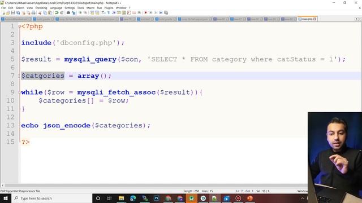The width and height of the screenshot is (362, 203).
Task: Close the main.php tab
Action: 315,19
